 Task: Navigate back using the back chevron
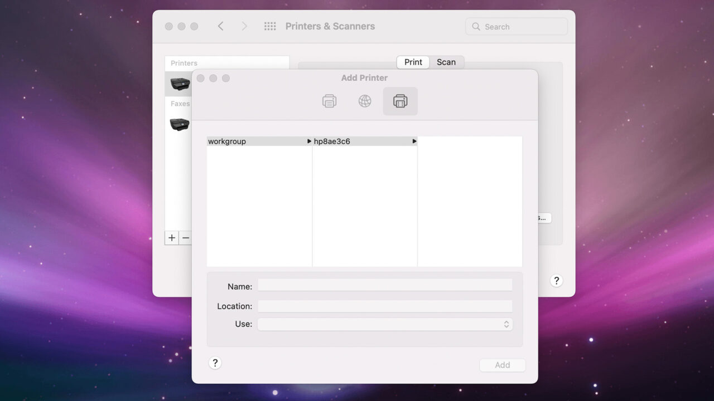pyautogui.click(x=220, y=26)
